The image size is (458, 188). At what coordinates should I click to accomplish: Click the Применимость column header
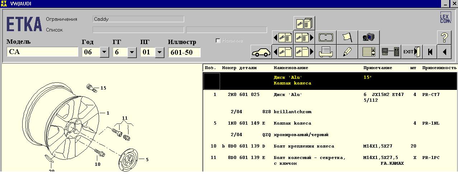pyautogui.click(x=439, y=68)
